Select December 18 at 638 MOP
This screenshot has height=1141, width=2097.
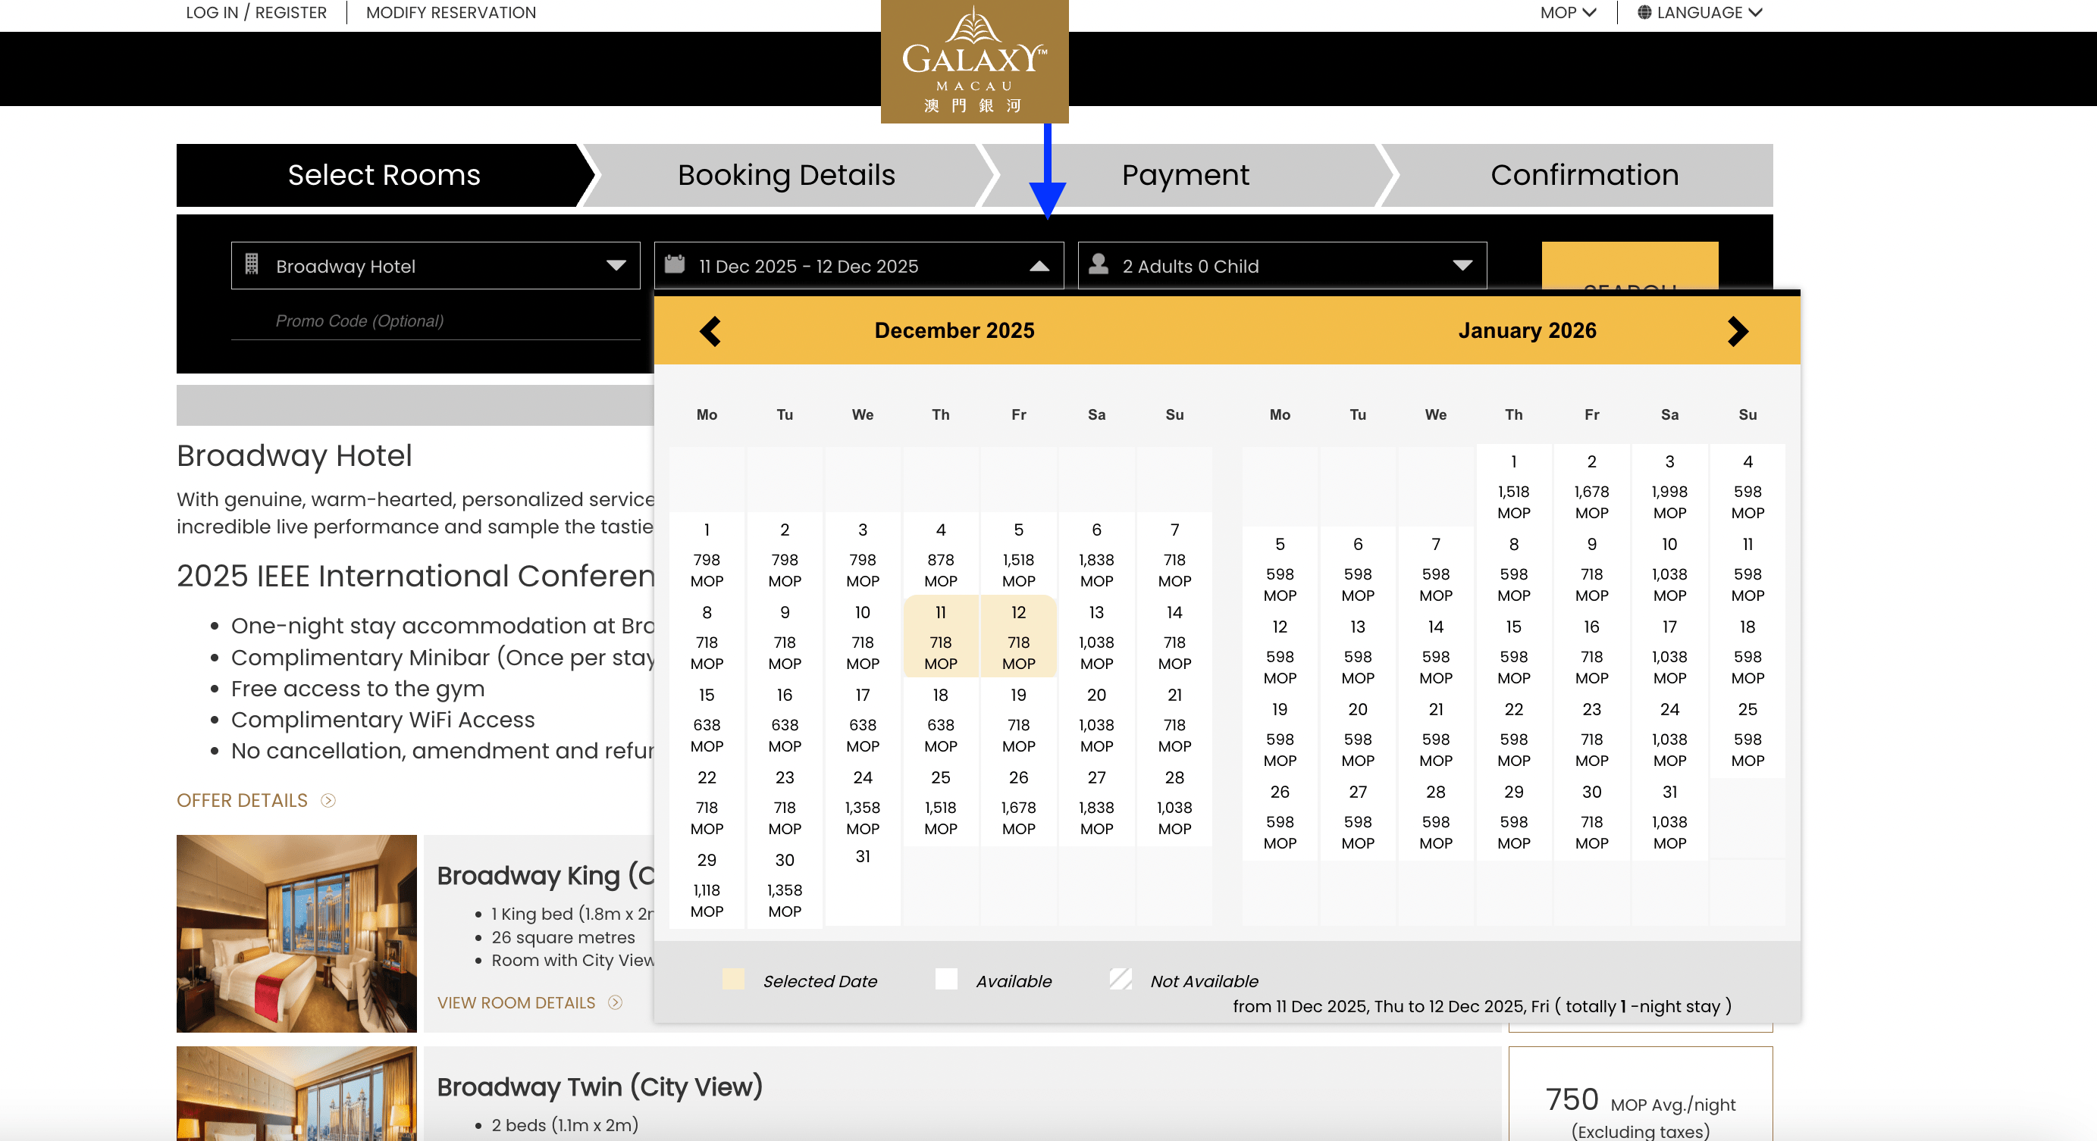[940, 720]
